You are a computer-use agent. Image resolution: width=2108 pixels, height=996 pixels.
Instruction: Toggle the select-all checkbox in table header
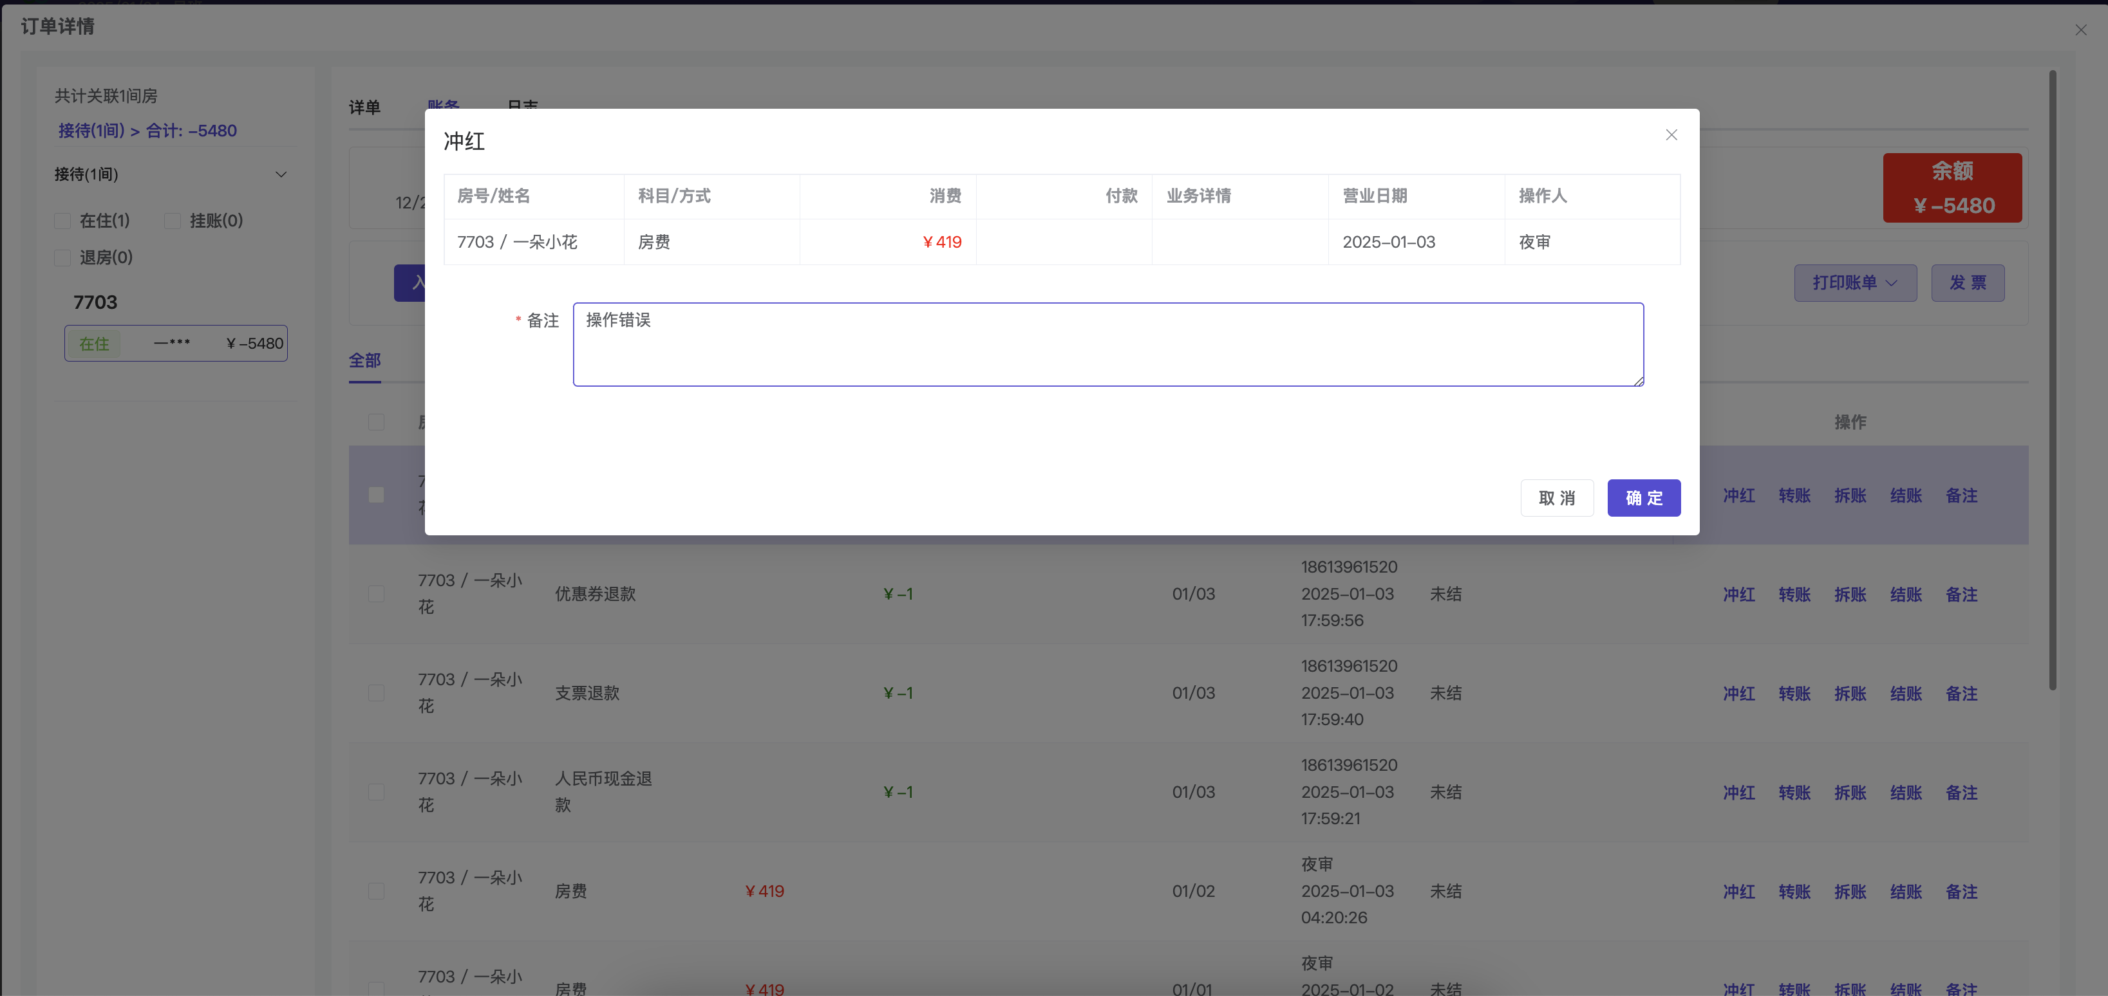pyautogui.click(x=377, y=422)
